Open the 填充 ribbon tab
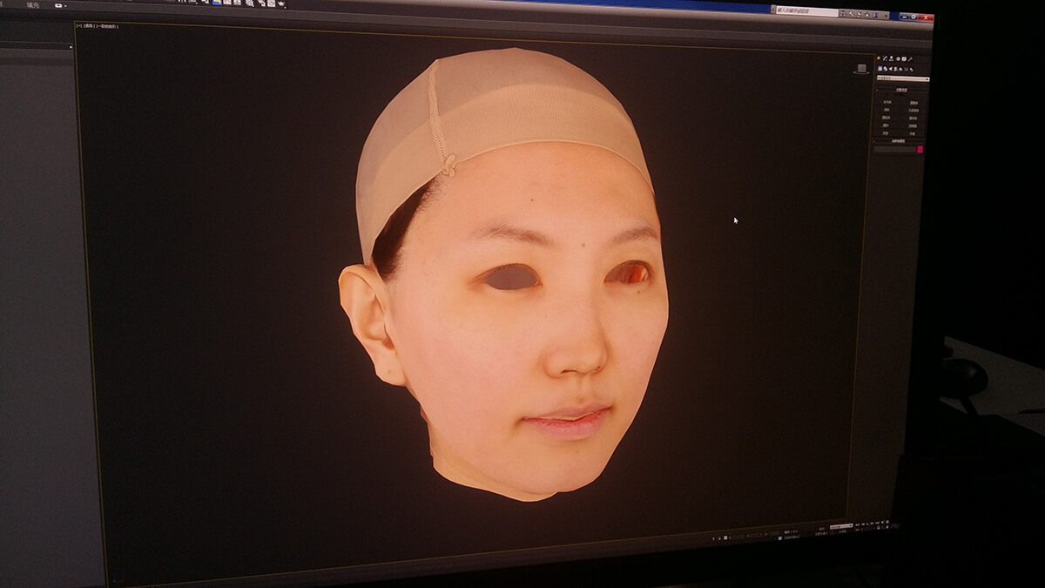The height and width of the screenshot is (588, 1045). 32,5
